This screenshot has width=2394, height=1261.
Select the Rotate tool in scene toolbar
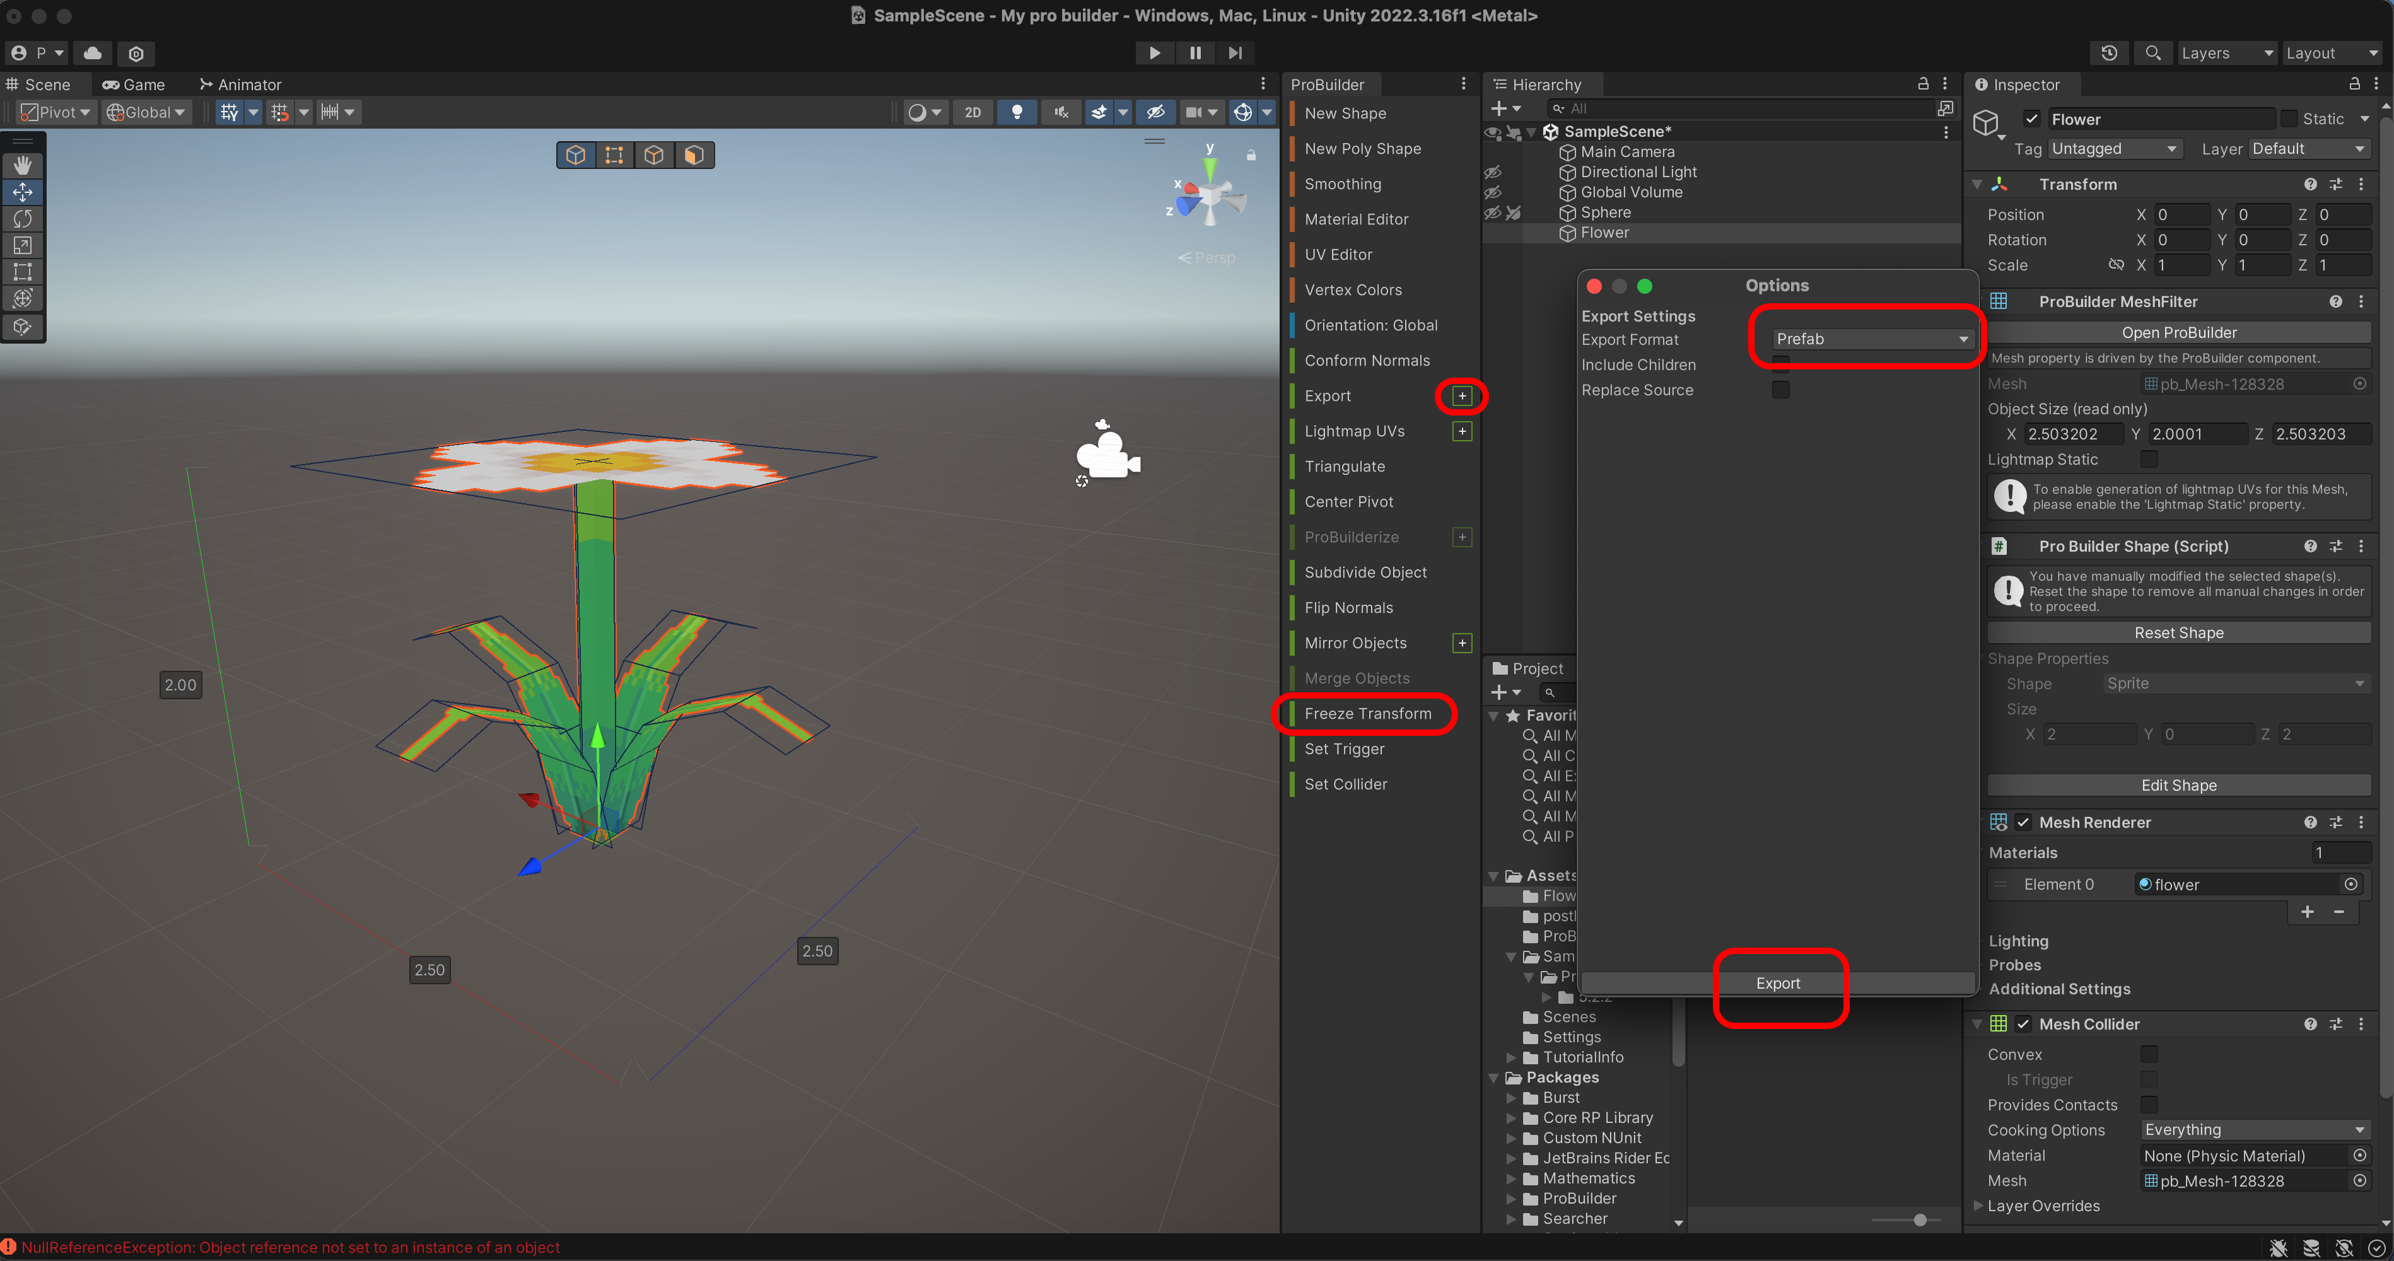[x=22, y=218]
